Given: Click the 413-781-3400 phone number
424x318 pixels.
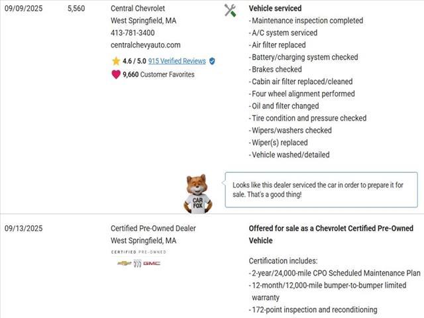Looking at the screenshot, I should pyautogui.click(x=132, y=32).
